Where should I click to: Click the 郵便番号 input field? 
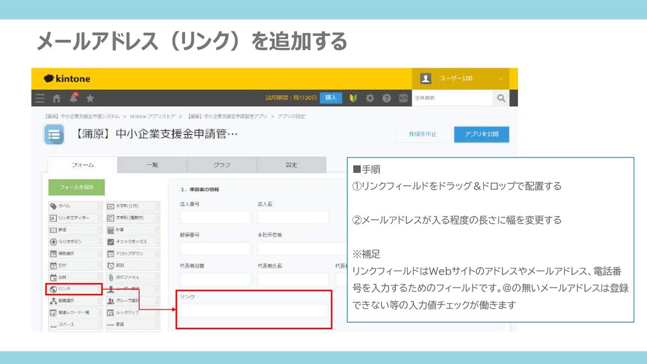(215, 248)
